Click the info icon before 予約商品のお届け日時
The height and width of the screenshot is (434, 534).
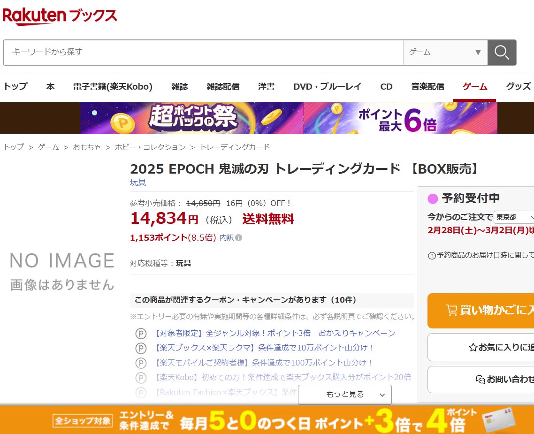[x=432, y=255]
